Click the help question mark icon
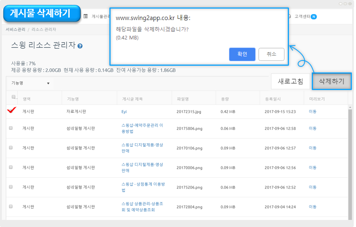356x227 pixels. [80, 46]
